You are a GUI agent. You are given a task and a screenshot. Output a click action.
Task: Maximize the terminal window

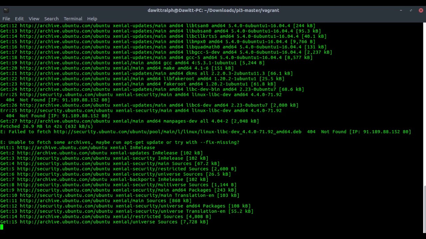pyautogui.click(x=411, y=10)
